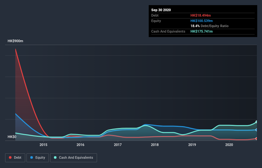The width and height of the screenshot is (262, 168).
Task: Click the Sep 30 2020 tooltip date
Action: tap(161, 10)
